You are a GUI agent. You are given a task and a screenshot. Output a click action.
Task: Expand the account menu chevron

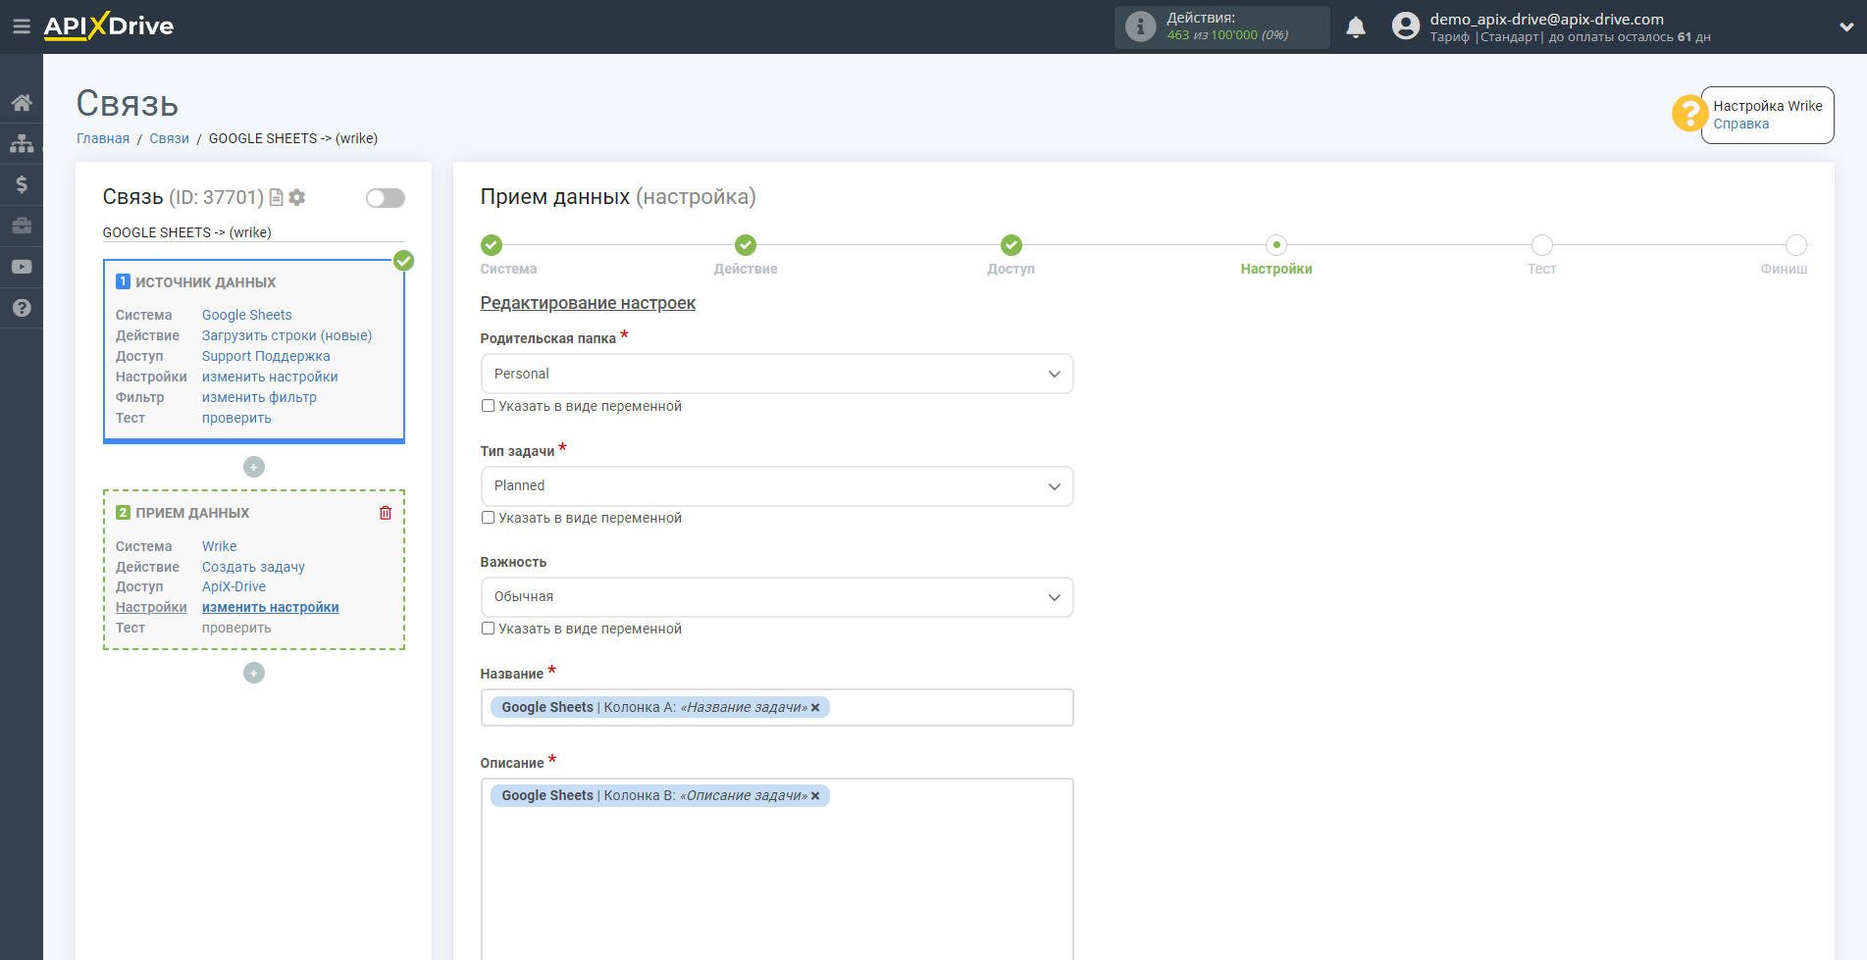pyautogui.click(x=1846, y=27)
